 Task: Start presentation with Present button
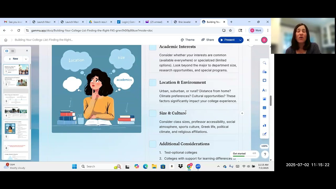[228, 40]
